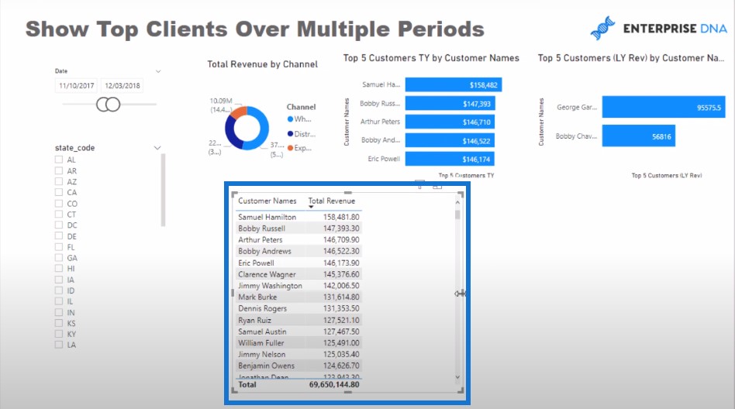Click the table scroll down arrow
The image size is (735, 409).
tap(457, 377)
